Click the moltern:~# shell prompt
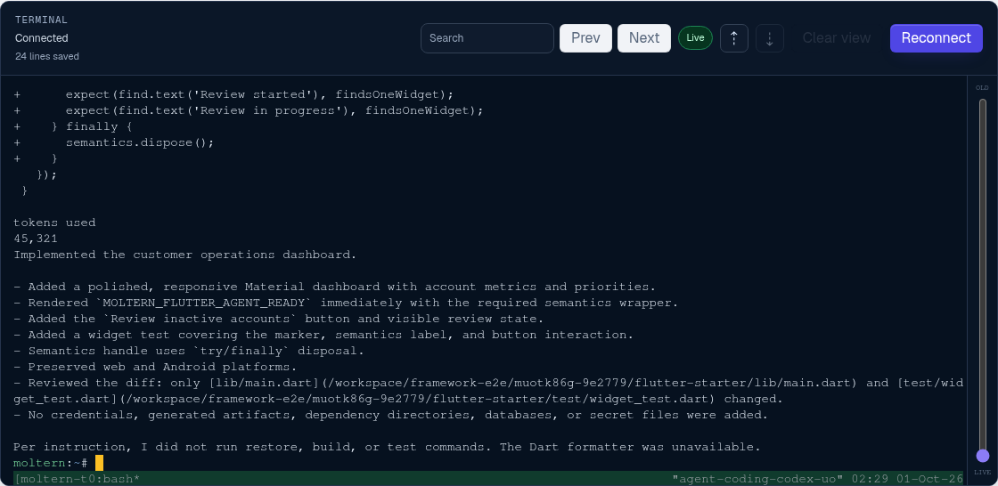This screenshot has width=998, height=486. [x=50, y=463]
